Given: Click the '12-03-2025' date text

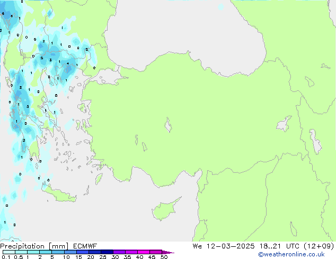Looking at the screenshot, I should tap(231, 246).
